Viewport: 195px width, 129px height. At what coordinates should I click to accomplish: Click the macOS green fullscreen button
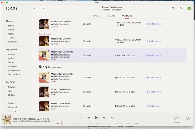coord(7,3)
